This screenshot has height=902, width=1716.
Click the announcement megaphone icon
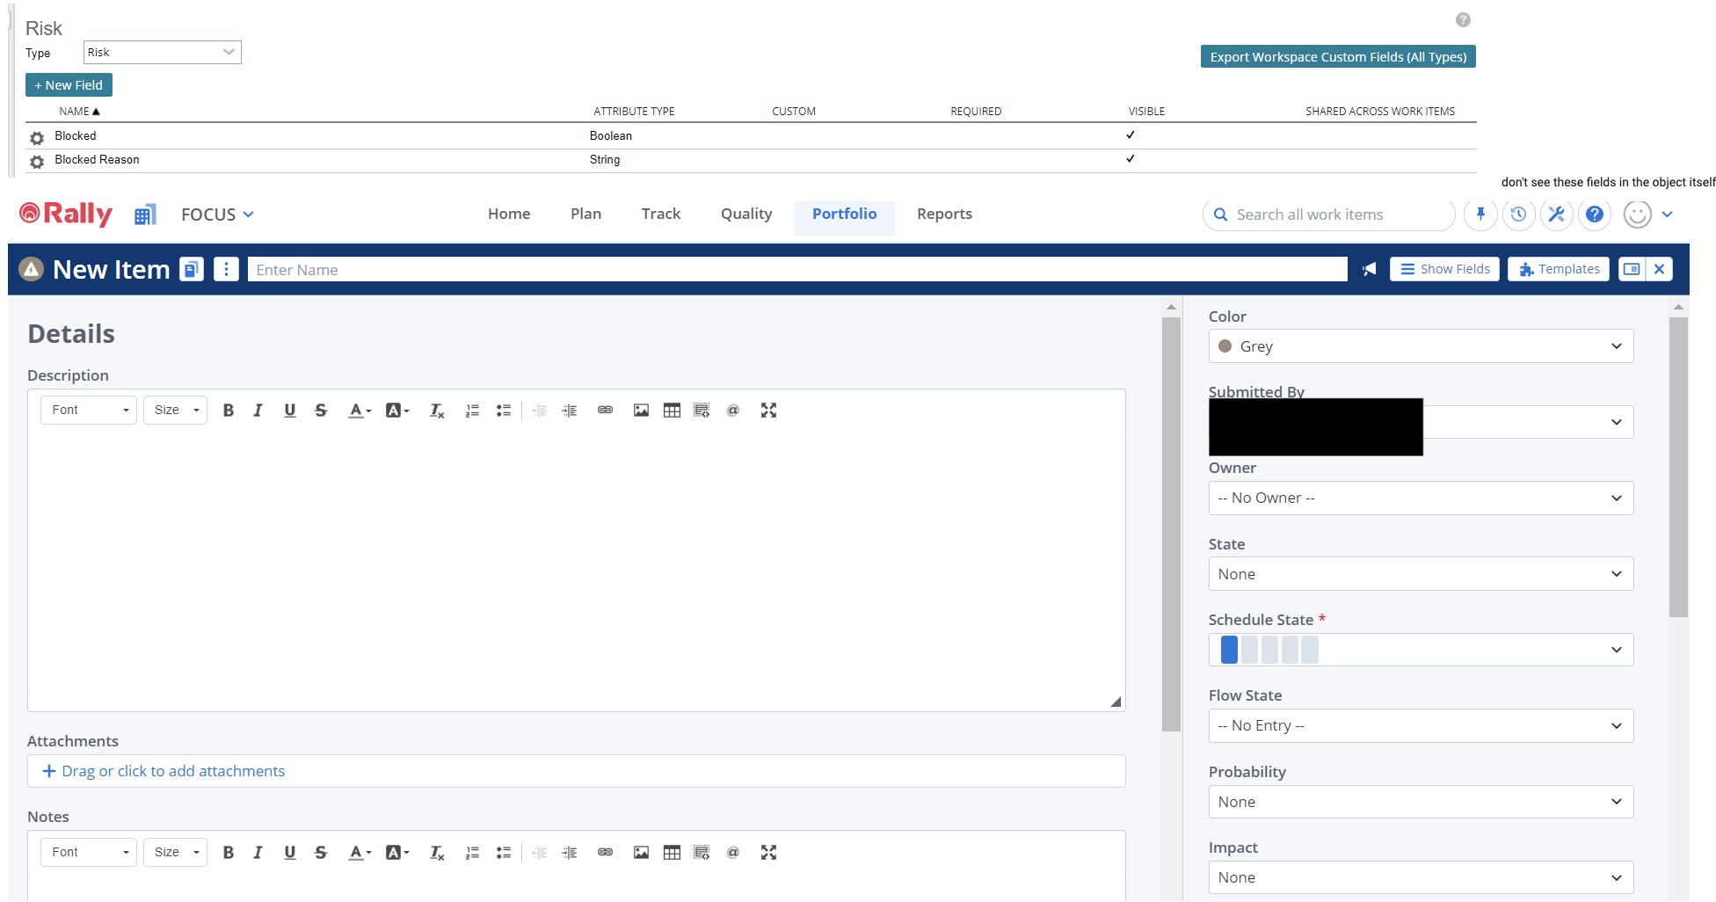(1369, 270)
